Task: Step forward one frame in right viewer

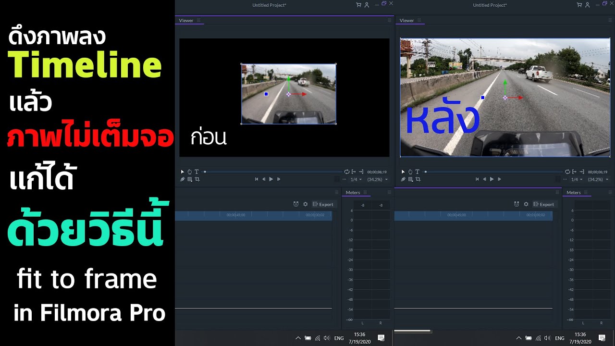Action: click(499, 179)
